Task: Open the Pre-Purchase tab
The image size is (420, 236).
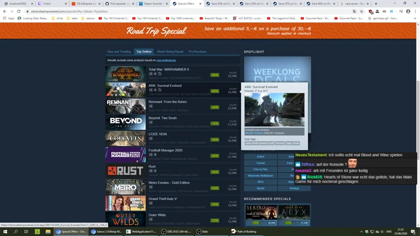Action: (197, 51)
